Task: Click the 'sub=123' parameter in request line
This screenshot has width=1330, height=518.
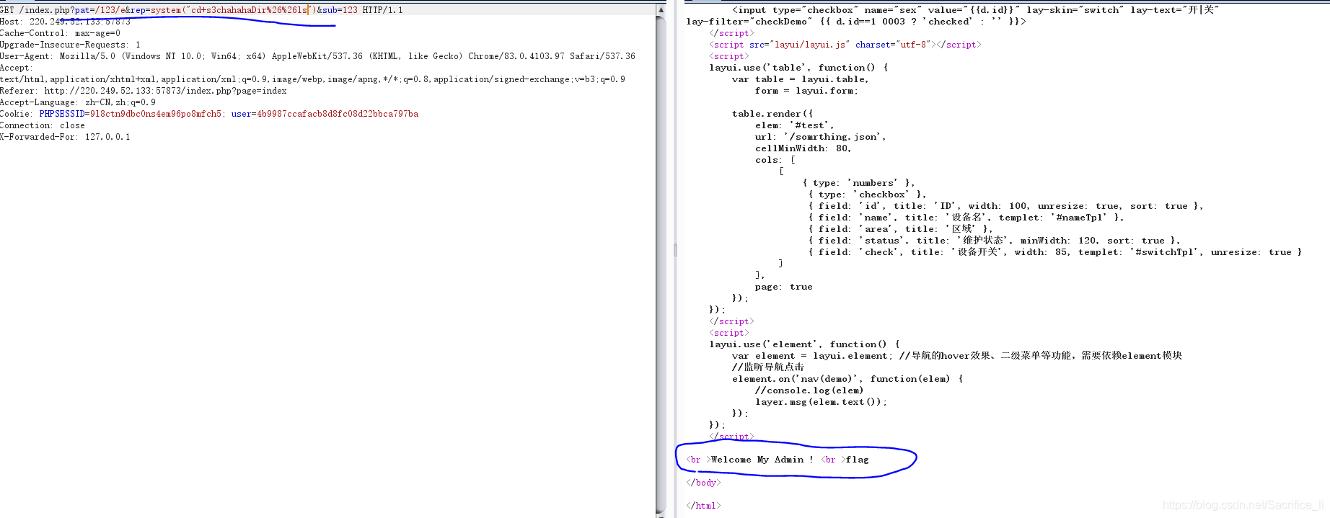Action: [x=340, y=10]
